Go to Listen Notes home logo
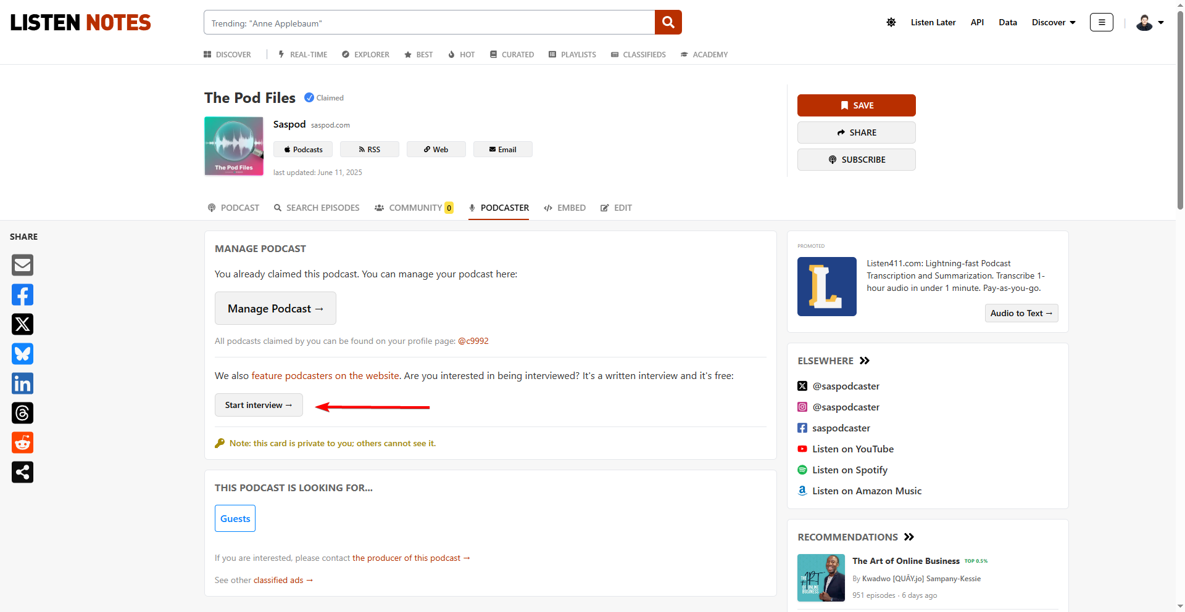Screen dimensions: 1185x612 point(80,22)
